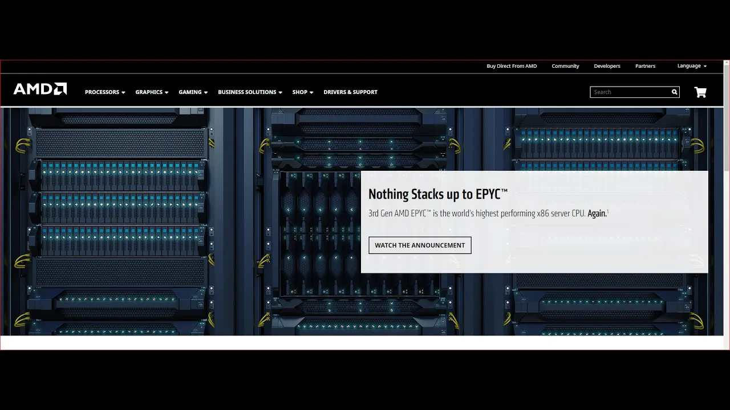Open the Language dropdown
Screen dimensions: 730x410
(x=692, y=66)
